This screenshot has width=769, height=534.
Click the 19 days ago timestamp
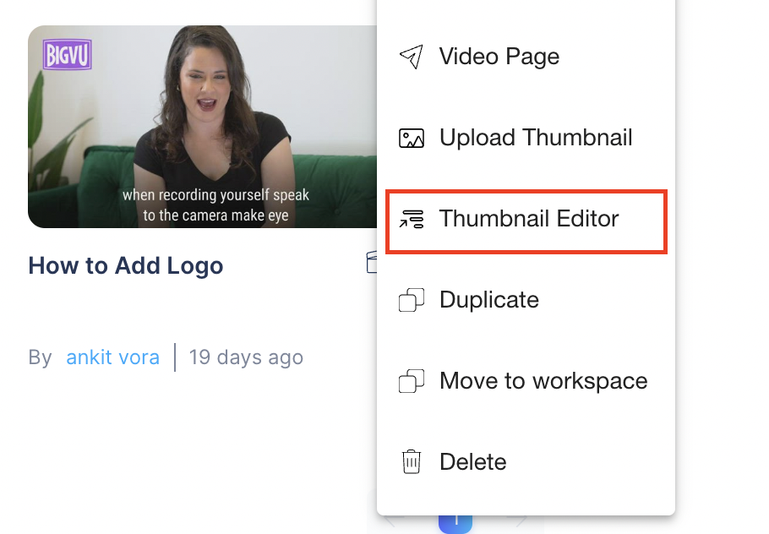pos(246,357)
